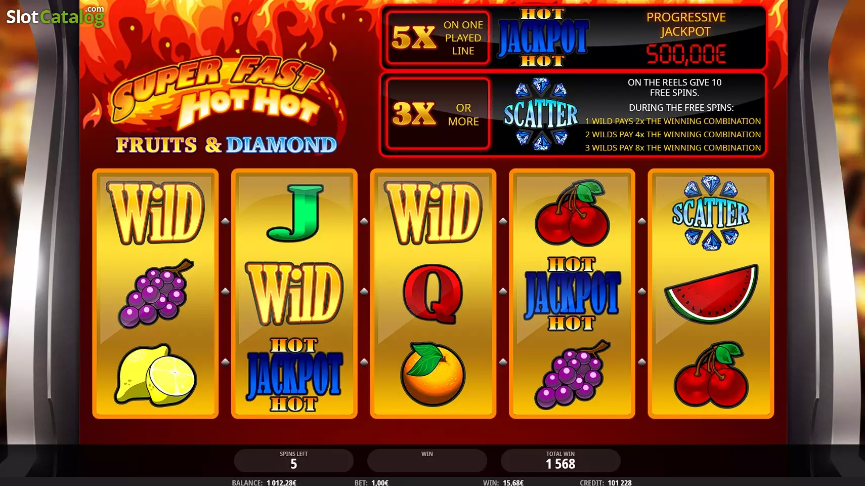The height and width of the screenshot is (486, 865).
Task: Click the Wild symbol on first reel
Action: (155, 213)
